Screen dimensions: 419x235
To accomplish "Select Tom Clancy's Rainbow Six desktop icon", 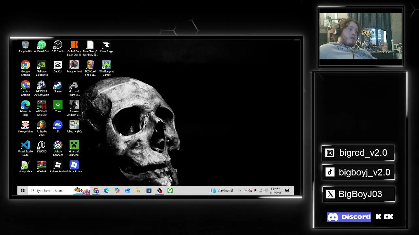I will click(90, 48).
